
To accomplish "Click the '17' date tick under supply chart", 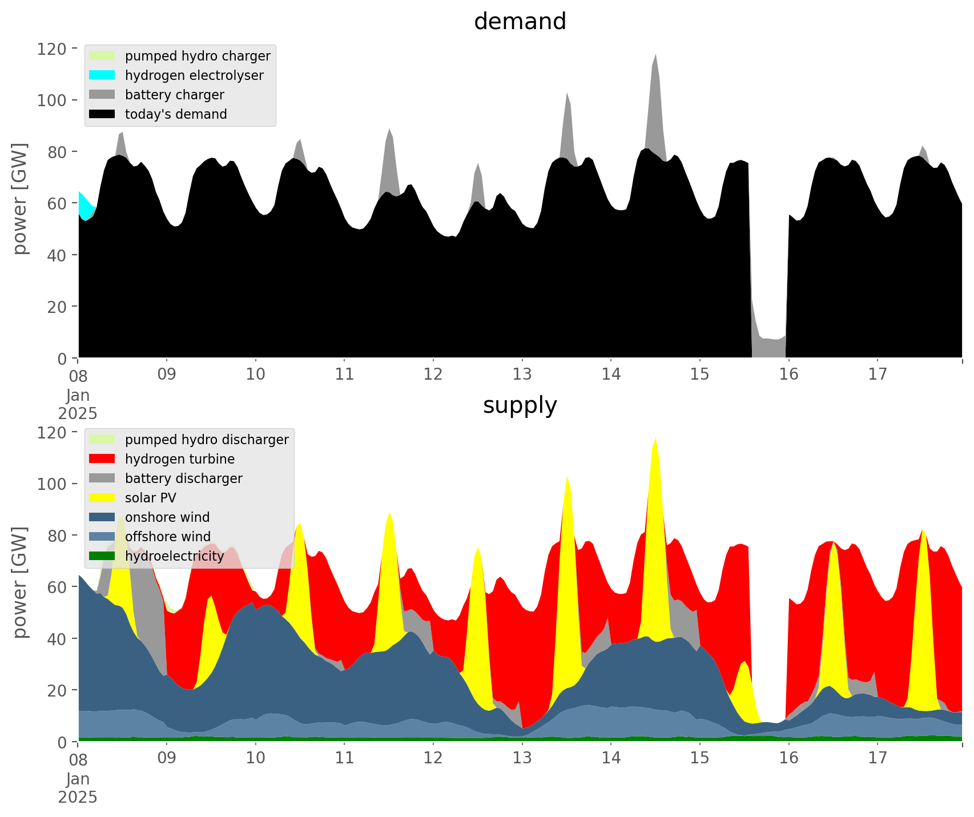I will pyautogui.click(x=878, y=758).
